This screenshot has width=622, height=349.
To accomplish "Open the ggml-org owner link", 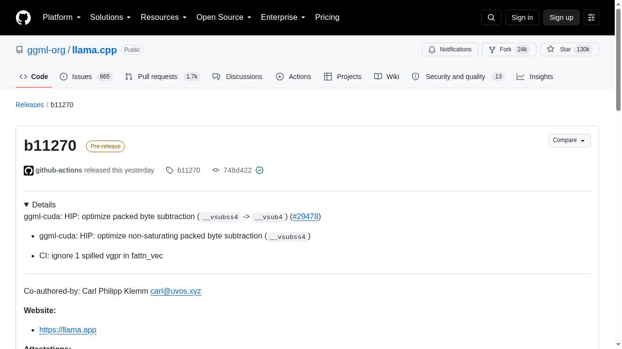I will (46, 50).
